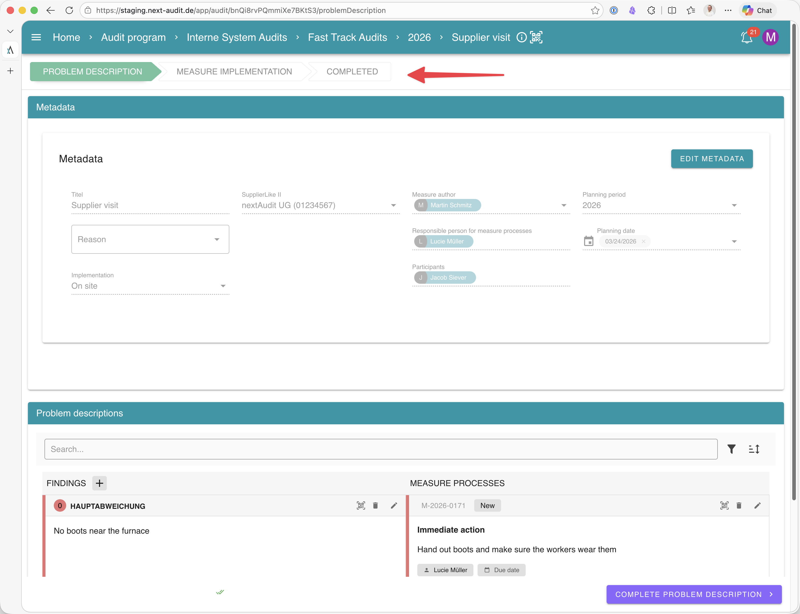The height and width of the screenshot is (614, 800).
Task: Click the QR code icon beside Supplier visit
Action: click(x=536, y=37)
